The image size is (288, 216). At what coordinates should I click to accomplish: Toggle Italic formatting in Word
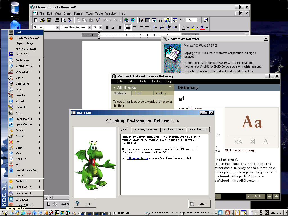point(114,28)
